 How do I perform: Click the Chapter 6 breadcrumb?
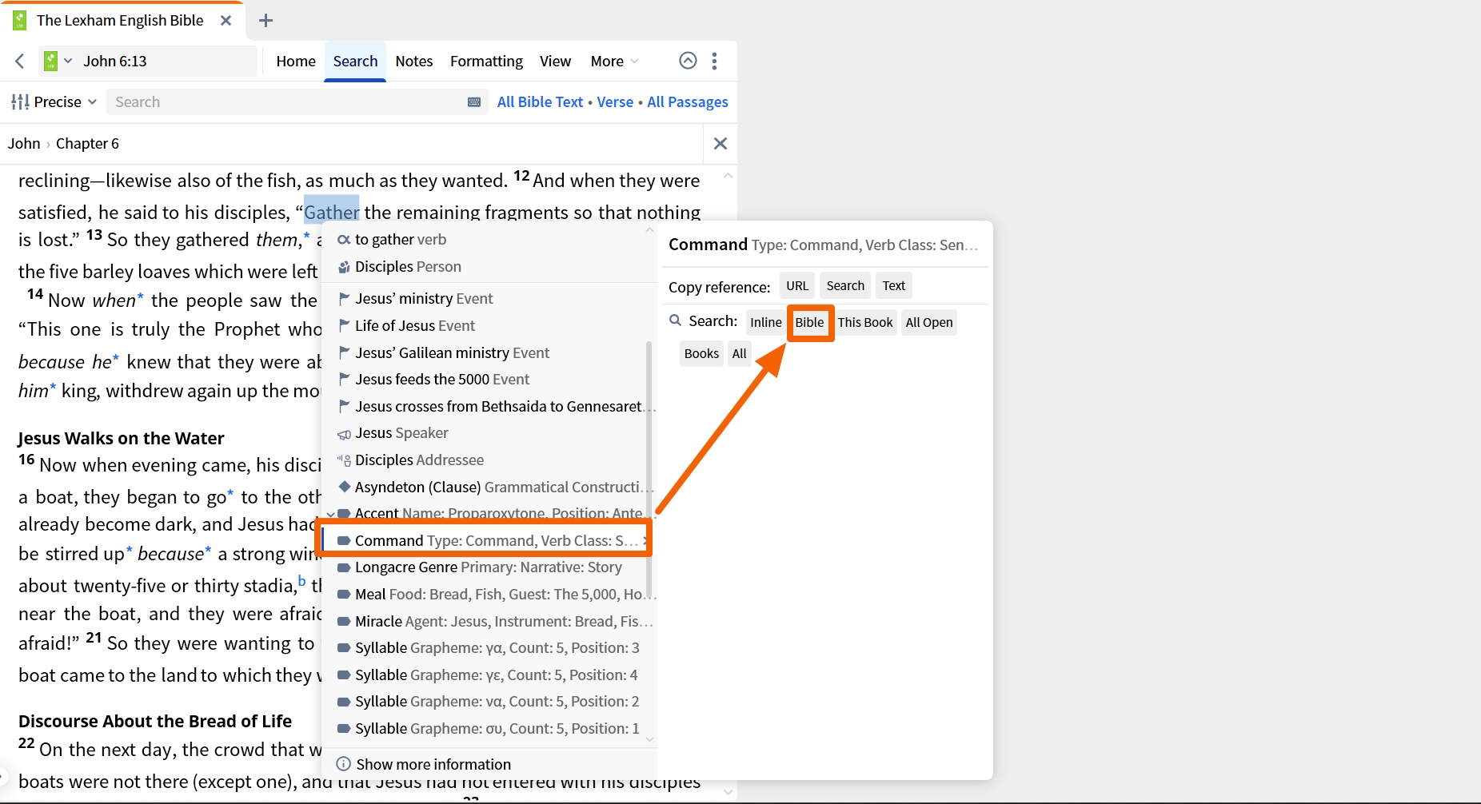[x=87, y=144]
